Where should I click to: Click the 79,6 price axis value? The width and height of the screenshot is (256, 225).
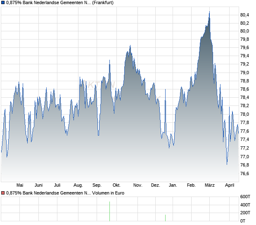click(245, 47)
